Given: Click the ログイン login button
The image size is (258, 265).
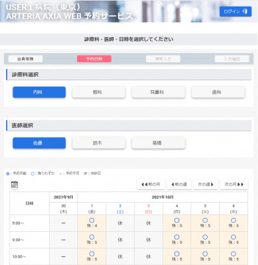Looking at the screenshot, I should point(236,11).
